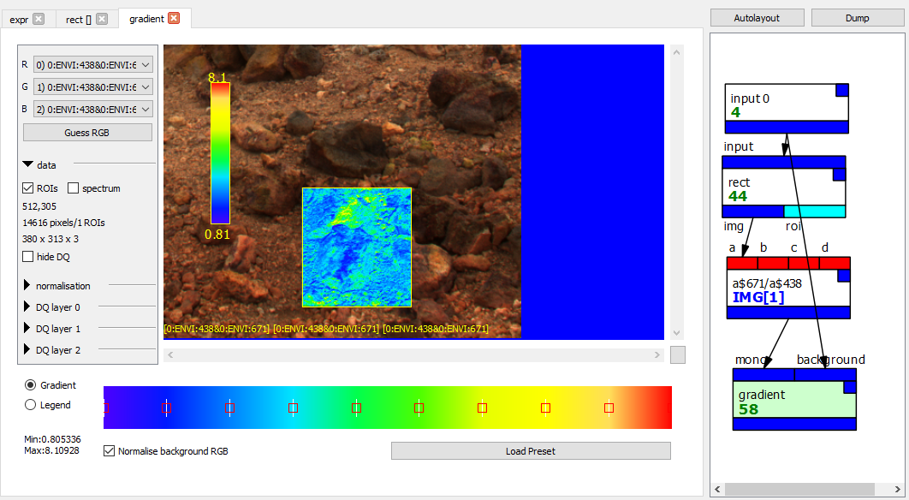The image size is (909, 500).
Task: Open the B channel dropdown
Action: click(x=92, y=109)
